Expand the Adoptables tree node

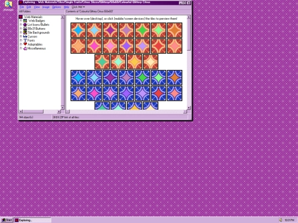(x=21, y=45)
